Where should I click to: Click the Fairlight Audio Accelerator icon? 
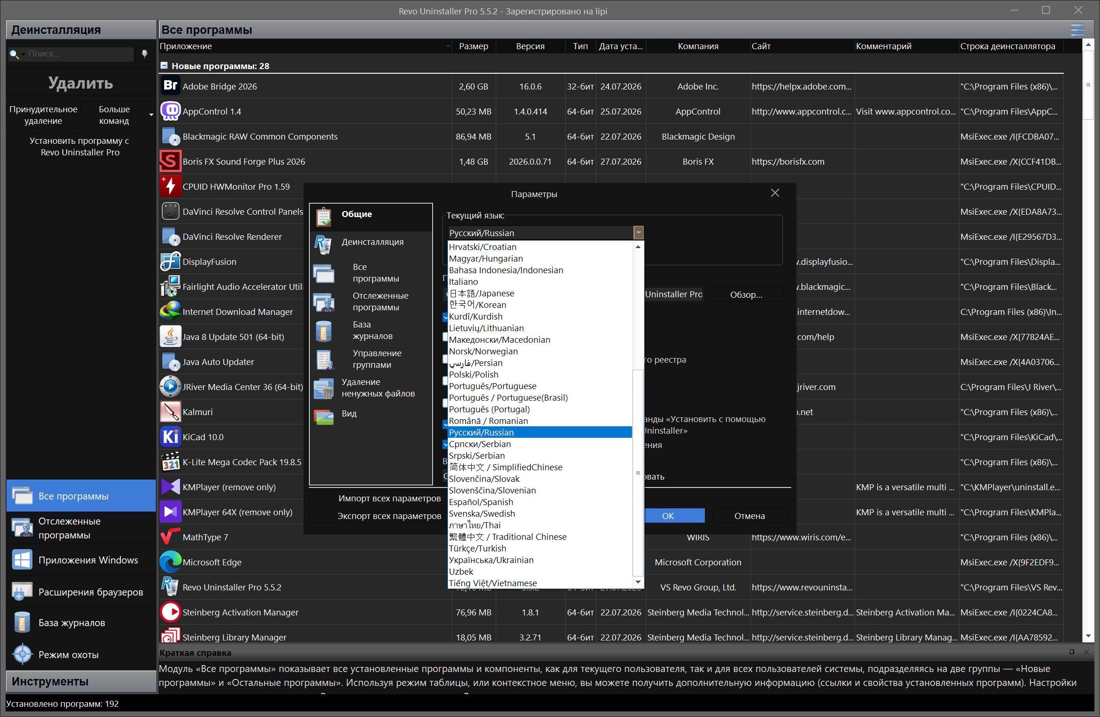pyautogui.click(x=170, y=287)
